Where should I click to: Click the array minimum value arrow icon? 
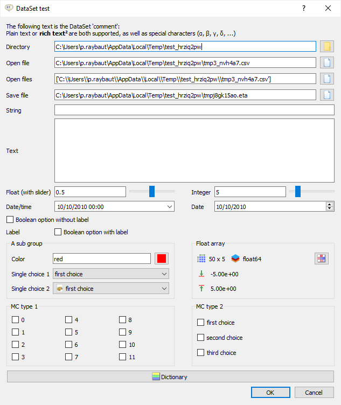coord(201,274)
